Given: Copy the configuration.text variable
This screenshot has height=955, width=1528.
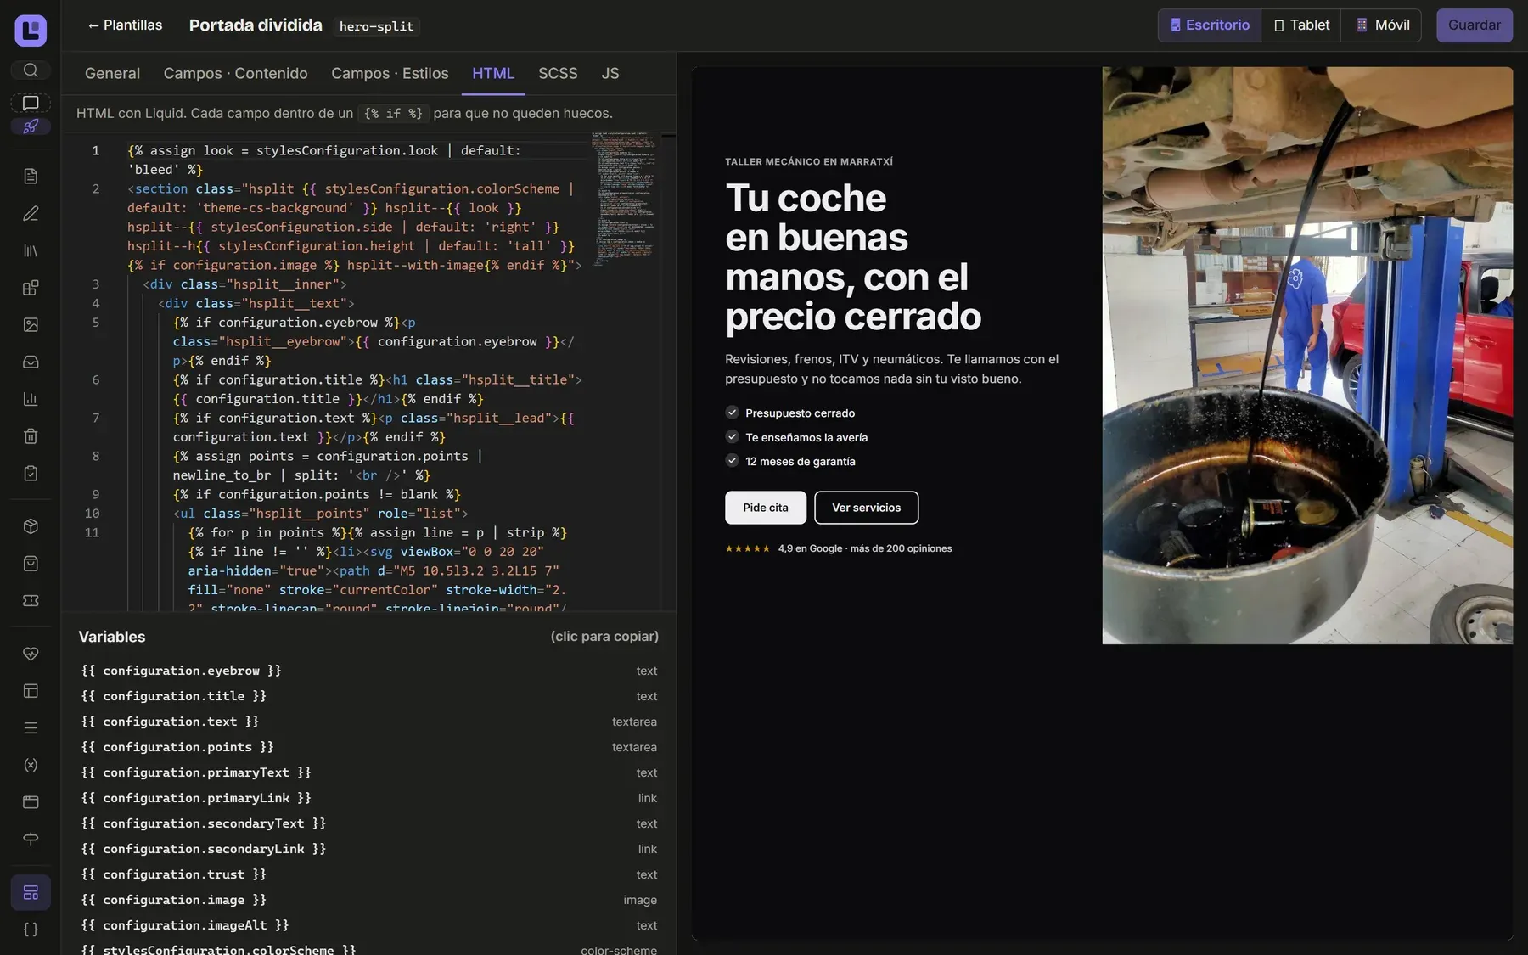Looking at the screenshot, I should [x=368, y=722].
